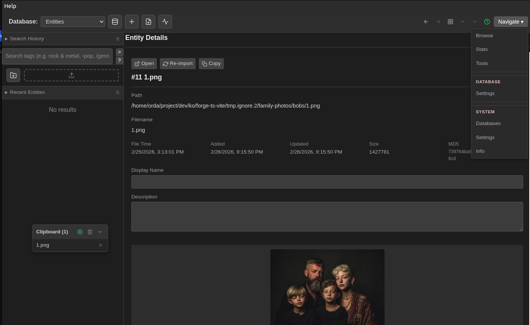Click the Re-import button
The width and height of the screenshot is (530, 325).
[x=177, y=63]
